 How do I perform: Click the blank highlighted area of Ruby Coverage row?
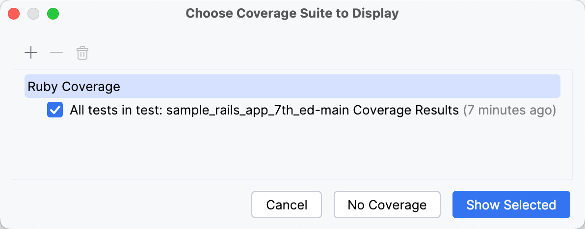pos(344,87)
